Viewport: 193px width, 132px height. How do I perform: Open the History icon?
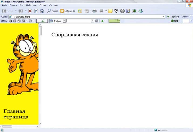click(x=80, y=11)
